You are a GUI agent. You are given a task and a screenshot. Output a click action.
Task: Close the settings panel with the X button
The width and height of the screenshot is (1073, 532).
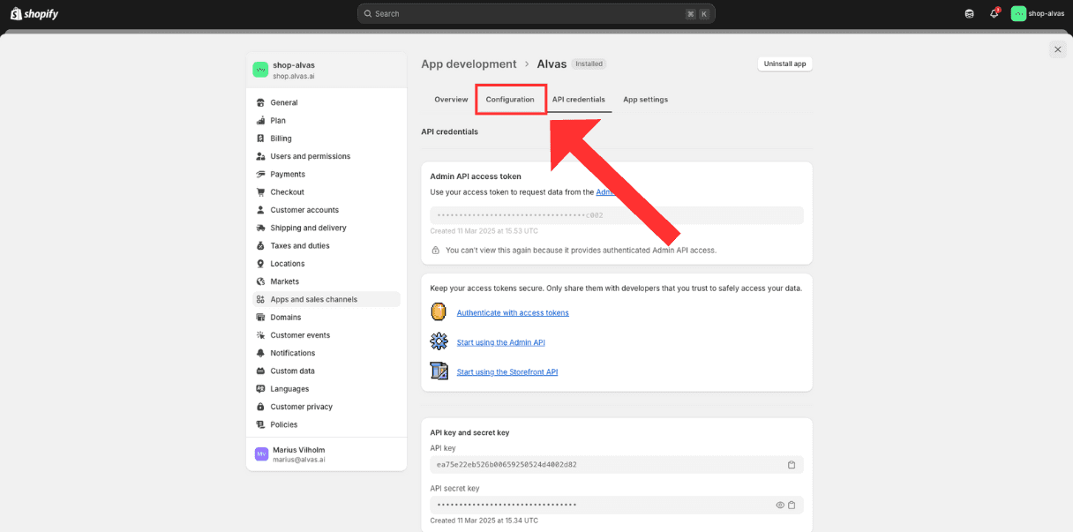tap(1057, 49)
